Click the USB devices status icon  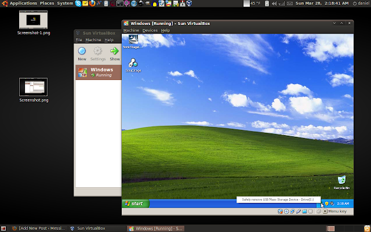(299, 211)
